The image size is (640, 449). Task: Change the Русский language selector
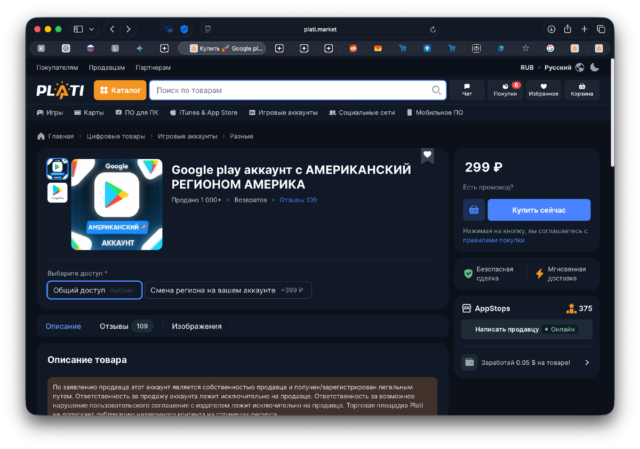click(x=558, y=68)
